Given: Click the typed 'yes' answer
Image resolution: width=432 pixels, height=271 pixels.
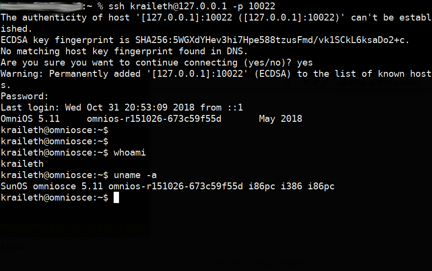Looking at the screenshot, I should click(x=305, y=63).
